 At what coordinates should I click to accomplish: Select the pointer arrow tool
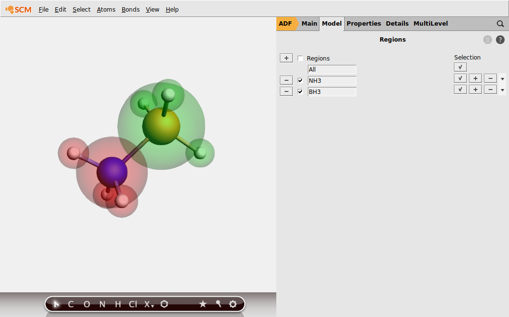tap(57, 304)
